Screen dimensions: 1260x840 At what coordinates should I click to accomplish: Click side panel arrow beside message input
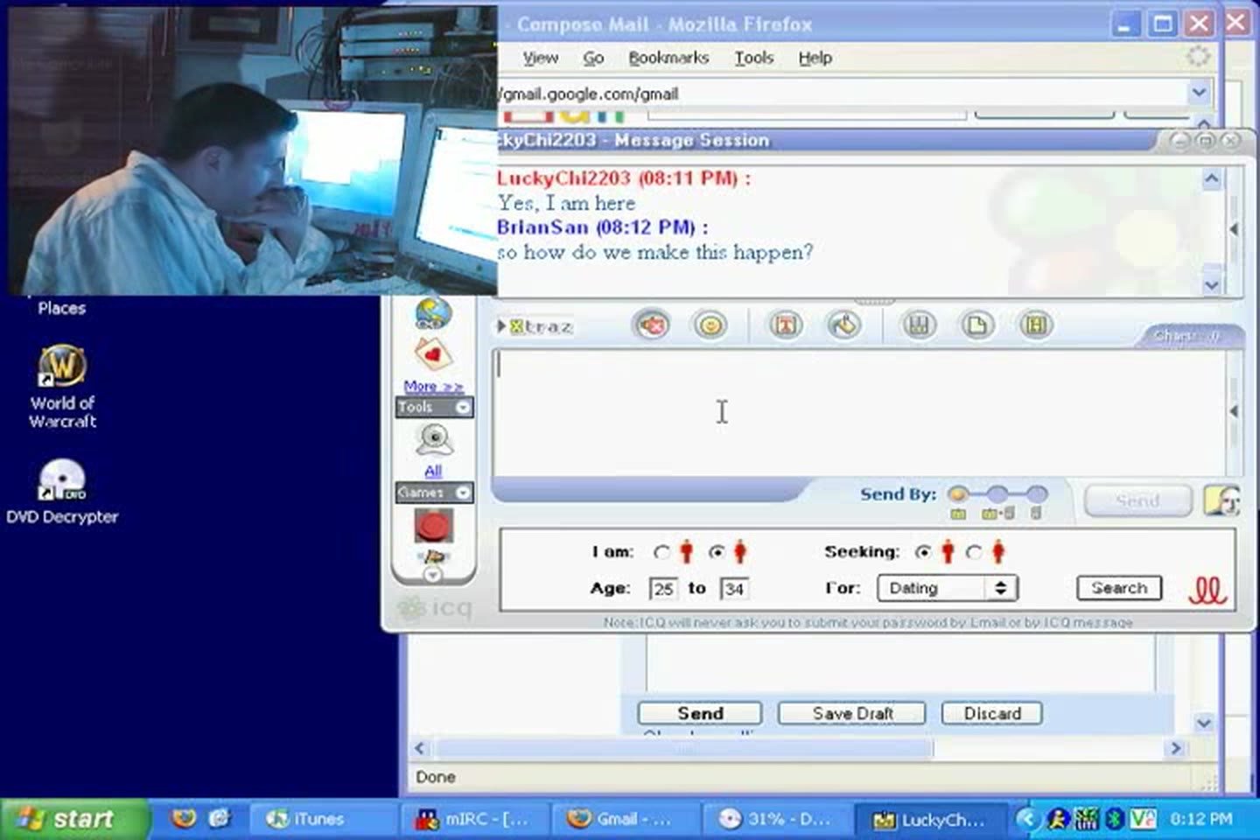(x=1234, y=411)
